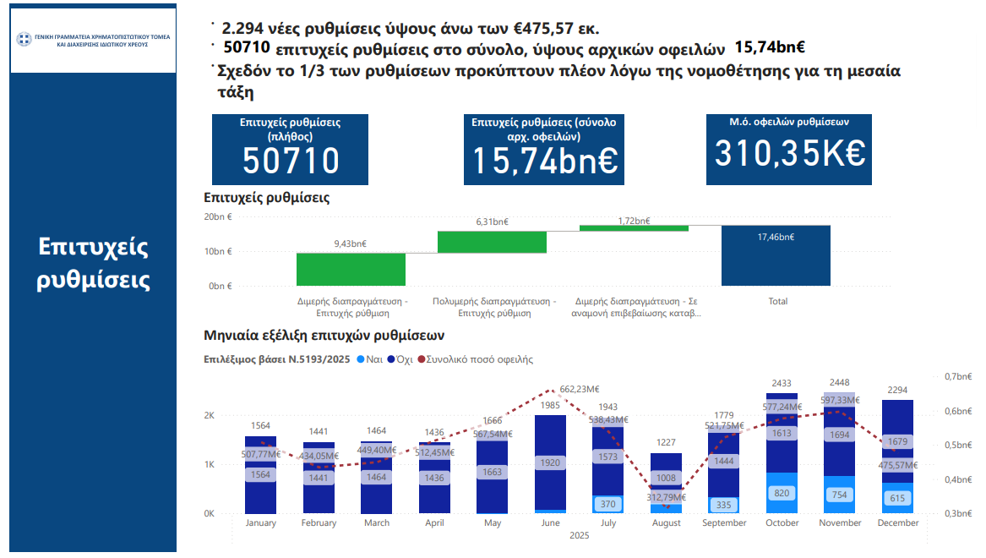Click the green 9,43bn€ waterfall bar
The width and height of the screenshot is (986, 558).
click(351, 269)
